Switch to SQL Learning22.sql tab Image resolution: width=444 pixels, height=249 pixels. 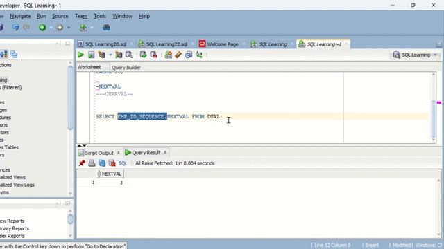click(166, 44)
